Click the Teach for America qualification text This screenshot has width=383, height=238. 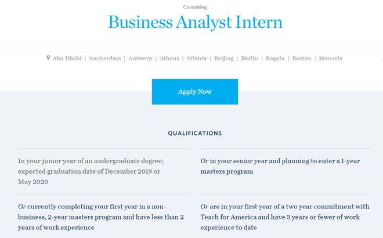point(285,217)
